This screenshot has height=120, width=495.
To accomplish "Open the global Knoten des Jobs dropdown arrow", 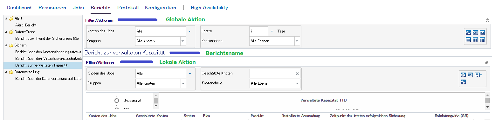I will click(x=189, y=31).
